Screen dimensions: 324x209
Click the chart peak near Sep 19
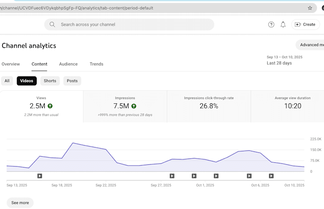(x=73, y=143)
